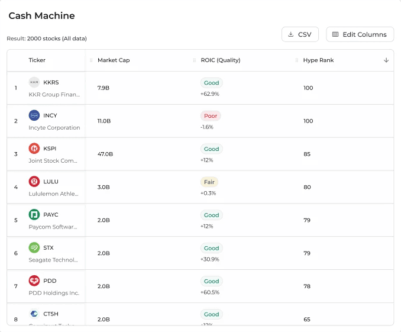Click the KKRS company logo

coord(34,82)
